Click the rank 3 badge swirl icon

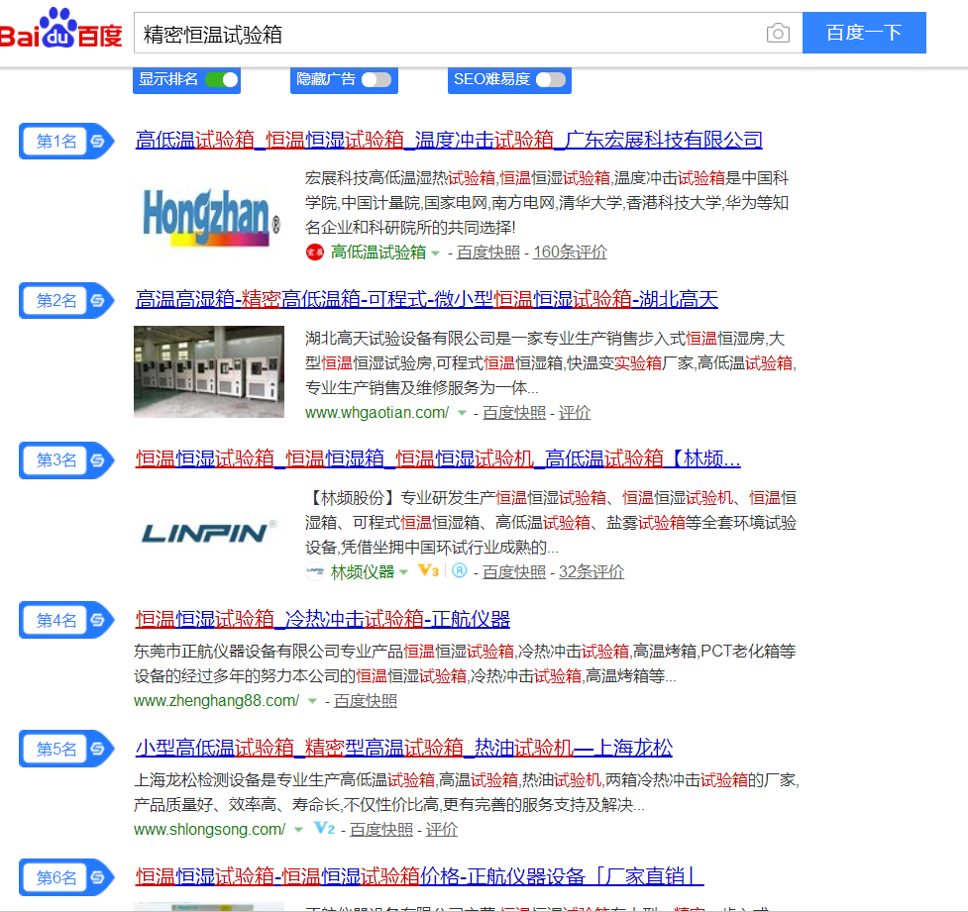(97, 460)
